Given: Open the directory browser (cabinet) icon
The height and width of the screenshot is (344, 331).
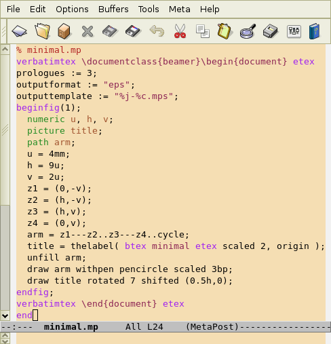Looking at the screenshot, I should pos(64,31).
